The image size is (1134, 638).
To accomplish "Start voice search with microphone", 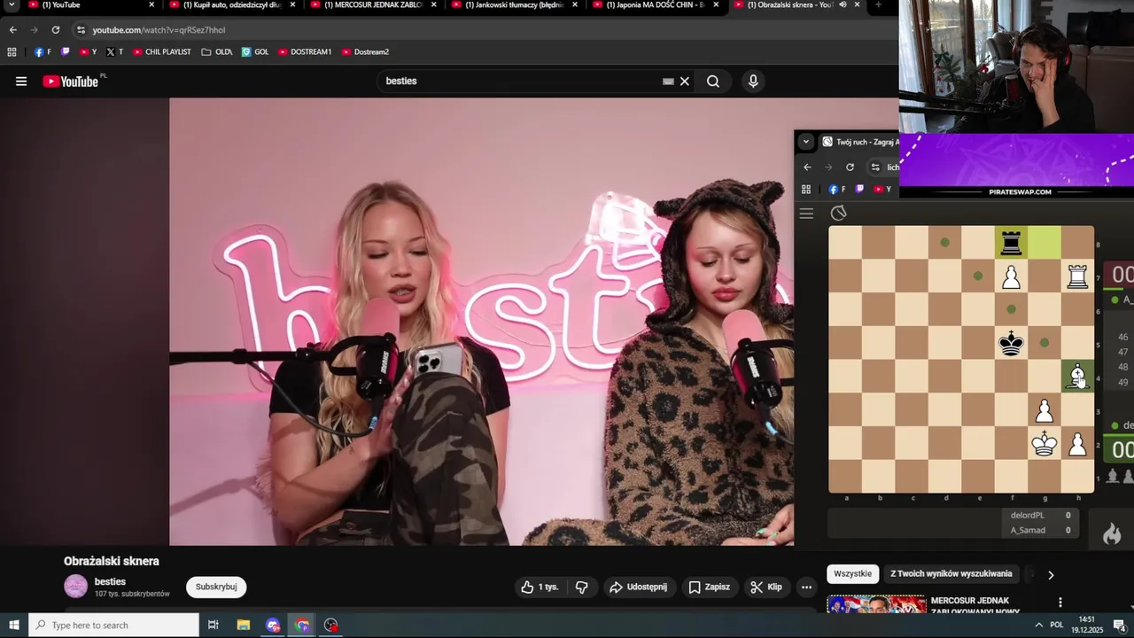I will click(753, 82).
